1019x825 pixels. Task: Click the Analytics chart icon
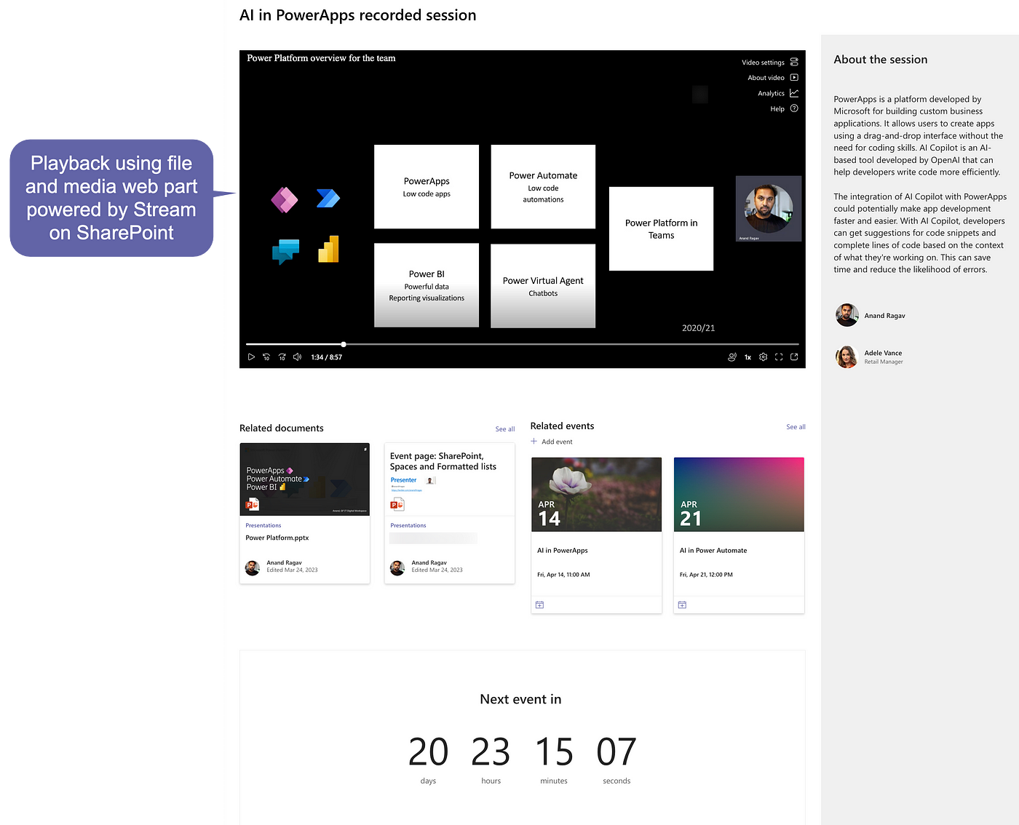[x=794, y=93]
